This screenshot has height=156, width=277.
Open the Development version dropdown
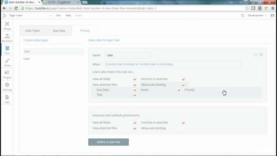[257, 16]
